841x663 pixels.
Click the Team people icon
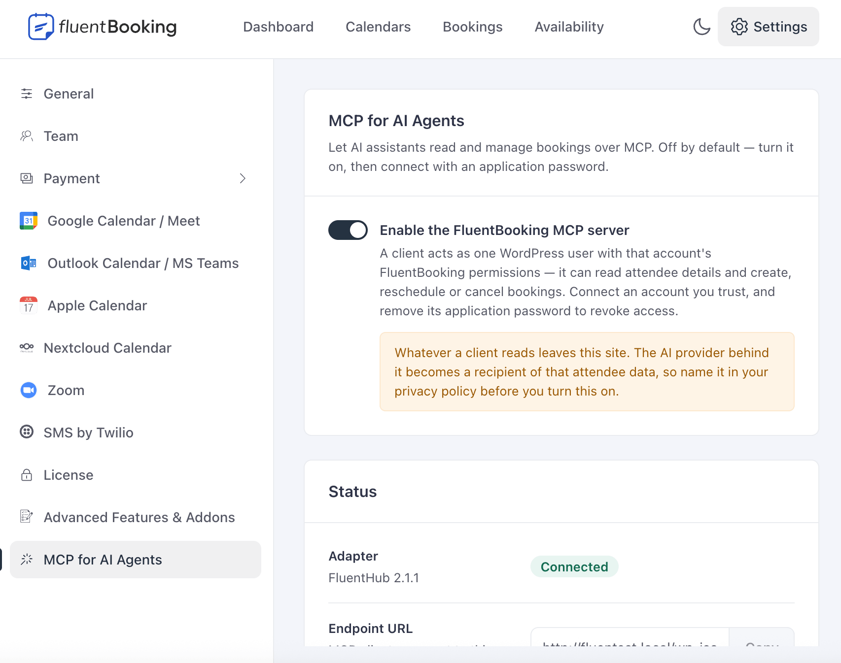[x=27, y=136]
